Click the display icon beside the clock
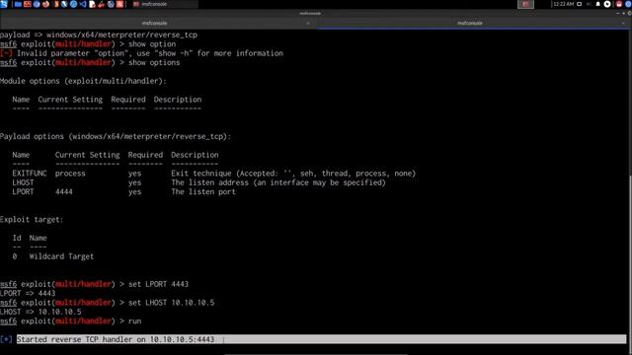The width and height of the screenshot is (632, 355). pos(580,4)
